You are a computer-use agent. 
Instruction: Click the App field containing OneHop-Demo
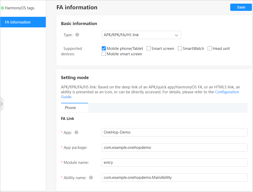(174, 132)
